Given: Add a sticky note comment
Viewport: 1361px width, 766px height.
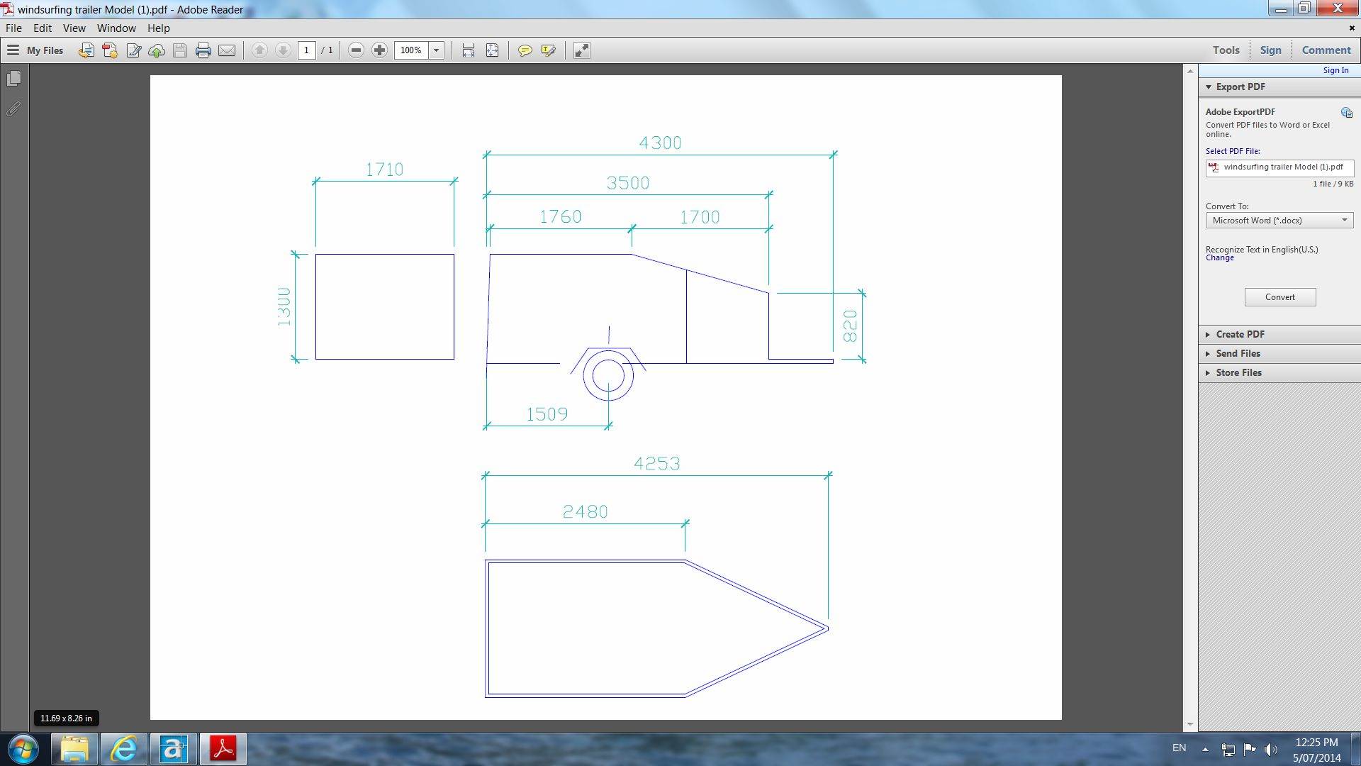Looking at the screenshot, I should click(x=525, y=50).
